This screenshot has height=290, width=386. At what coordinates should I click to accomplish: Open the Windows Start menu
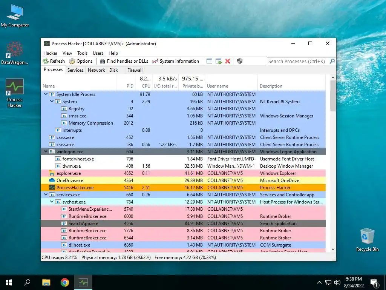click(9, 282)
